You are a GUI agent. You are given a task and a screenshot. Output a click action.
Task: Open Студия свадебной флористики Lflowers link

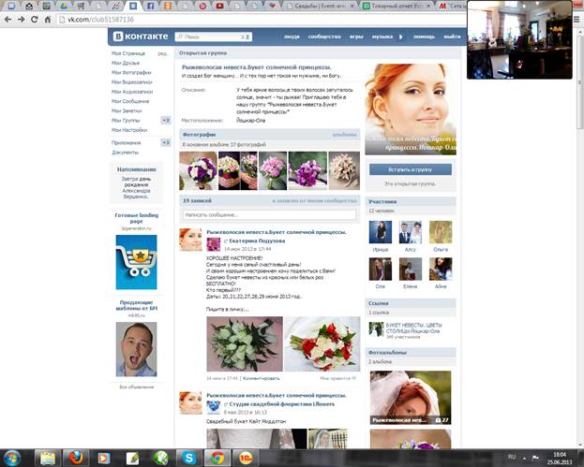281,404
